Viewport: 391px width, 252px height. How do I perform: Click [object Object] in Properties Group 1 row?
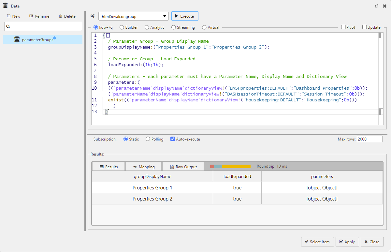point(322,188)
